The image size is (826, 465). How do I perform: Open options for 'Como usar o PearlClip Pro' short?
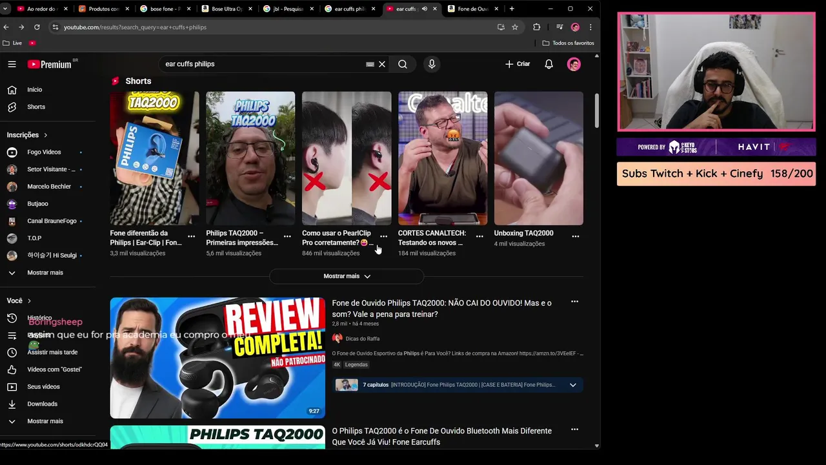point(383,236)
